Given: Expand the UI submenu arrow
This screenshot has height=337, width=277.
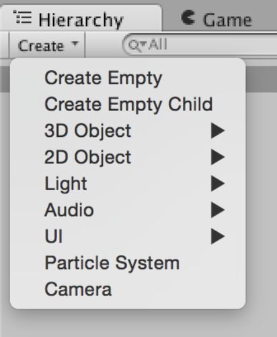Looking at the screenshot, I should pos(218,237).
